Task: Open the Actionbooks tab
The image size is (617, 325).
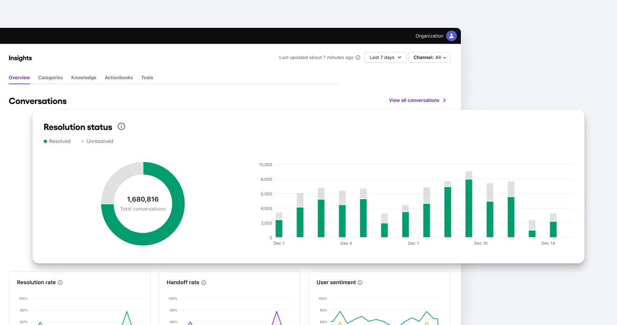Action: (119, 78)
